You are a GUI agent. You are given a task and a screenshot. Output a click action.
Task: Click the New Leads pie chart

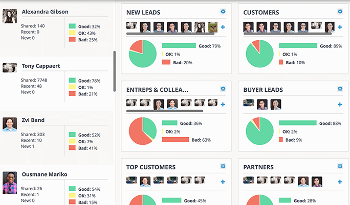[x=143, y=54]
